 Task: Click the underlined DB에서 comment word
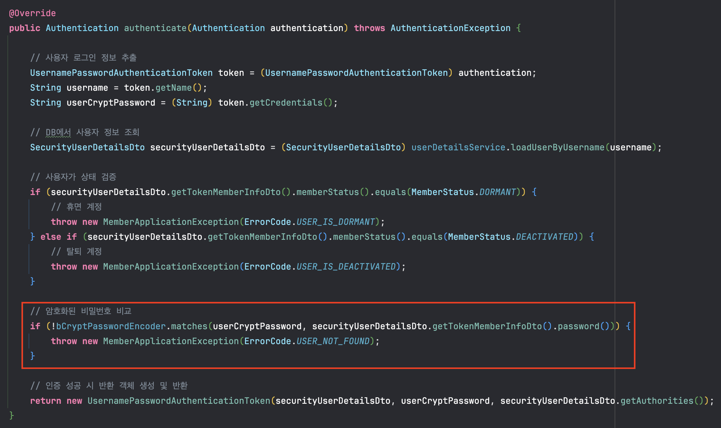[58, 132]
